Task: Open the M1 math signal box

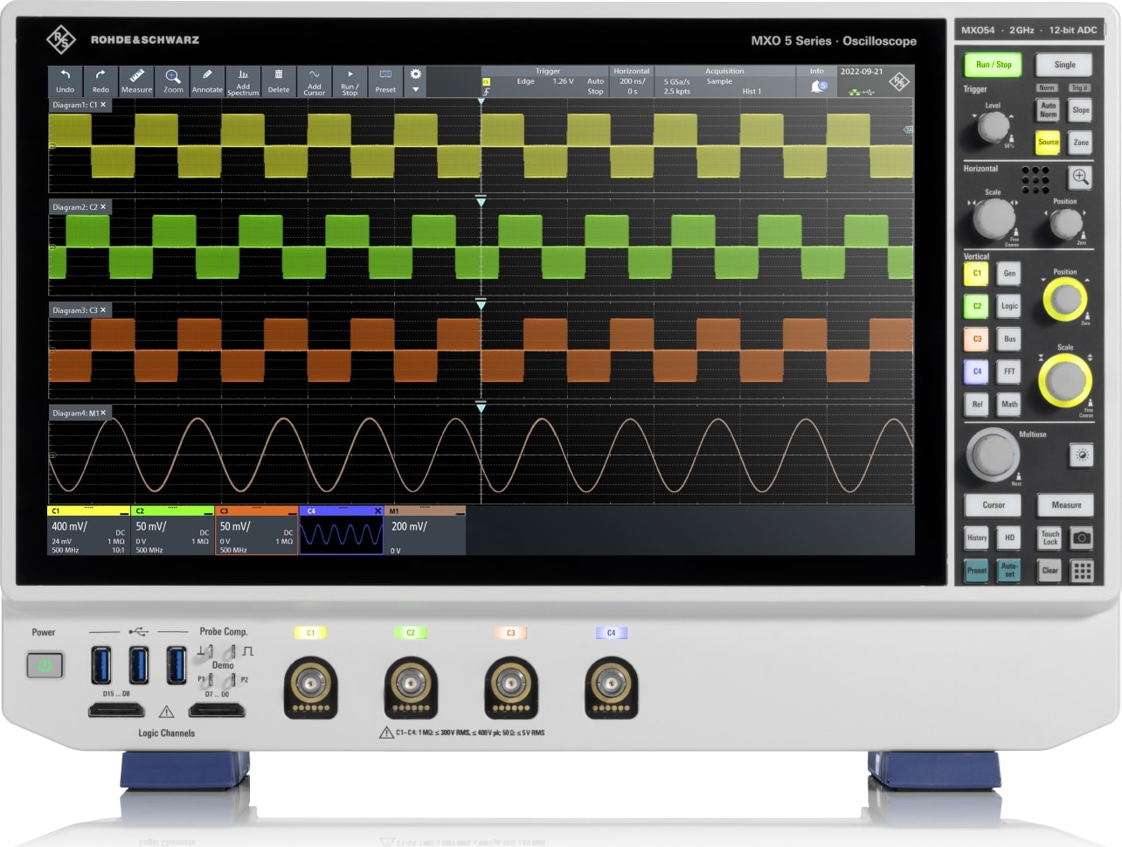Action: coord(425,531)
